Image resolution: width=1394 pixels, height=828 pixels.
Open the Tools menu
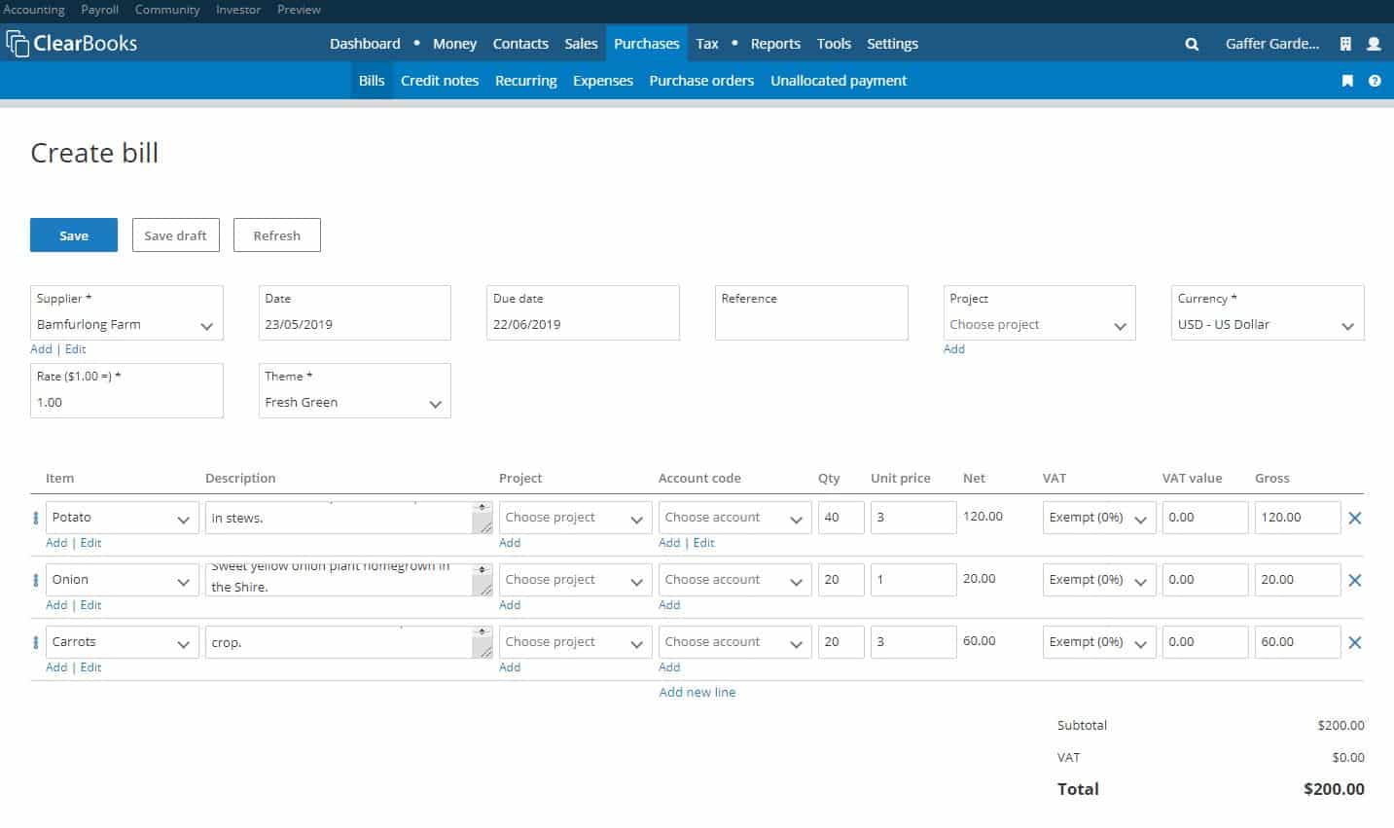click(834, 44)
